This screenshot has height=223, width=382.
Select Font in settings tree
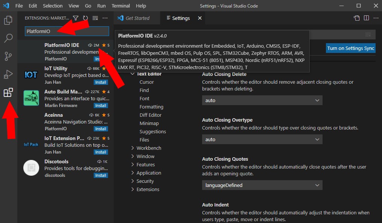pos(145,99)
